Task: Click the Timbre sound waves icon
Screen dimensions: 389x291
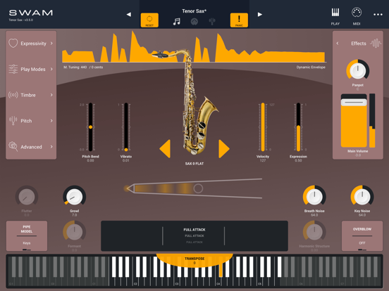Action: [13, 95]
